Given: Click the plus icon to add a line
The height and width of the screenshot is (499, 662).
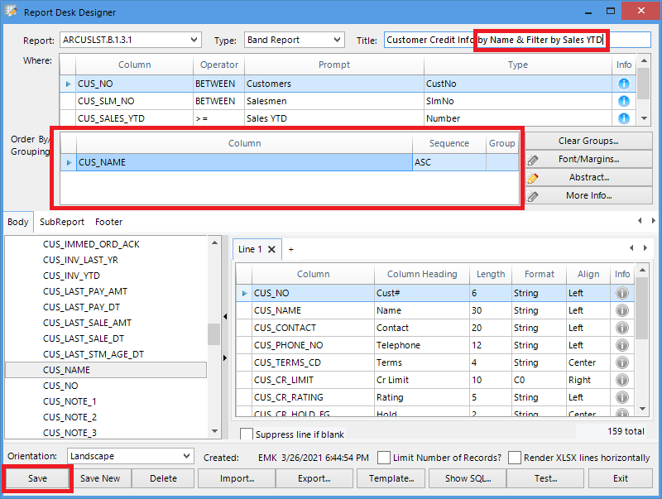Looking at the screenshot, I should click(x=290, y=249).
